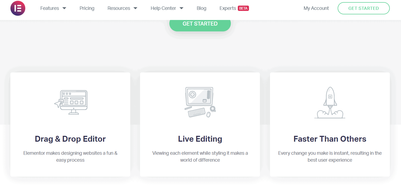This screenshot has width=401, height=196.
Task: Expand the Features dropdown arrow
Action: [x=64, y=8]
